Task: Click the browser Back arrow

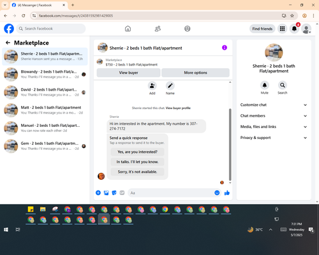Action: coord(6,16)
